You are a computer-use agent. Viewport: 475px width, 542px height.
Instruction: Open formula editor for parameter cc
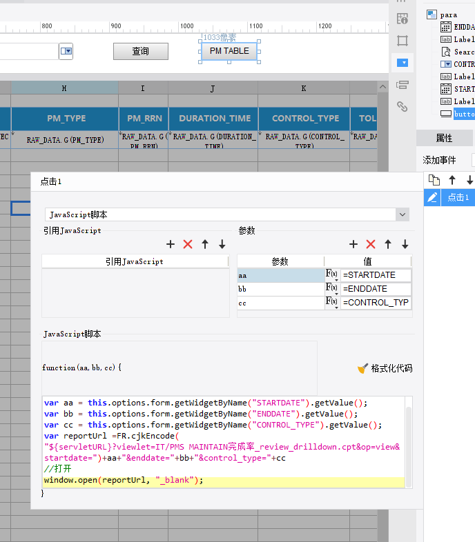click(331, 303)
